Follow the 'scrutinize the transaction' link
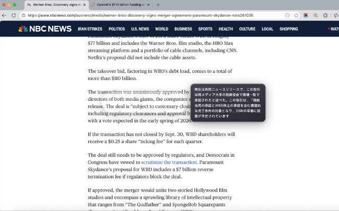This screenshot has width=339, height=211. pos(169,162)
